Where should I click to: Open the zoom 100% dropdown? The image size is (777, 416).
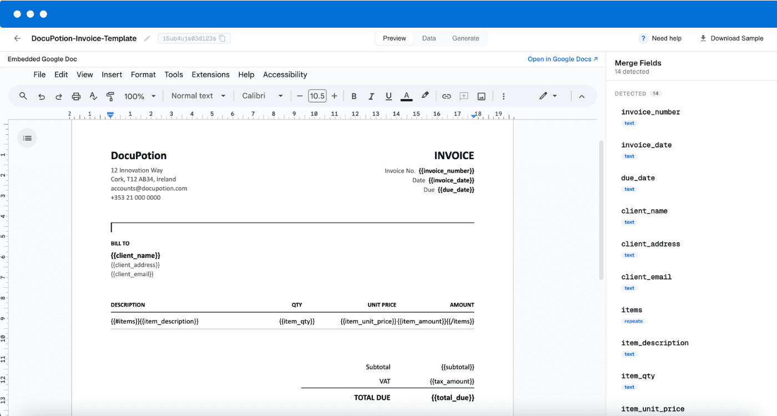(140, 96)
